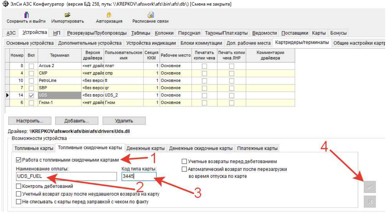
Task: Click the Код типа карты field
Action: [139, 176]
